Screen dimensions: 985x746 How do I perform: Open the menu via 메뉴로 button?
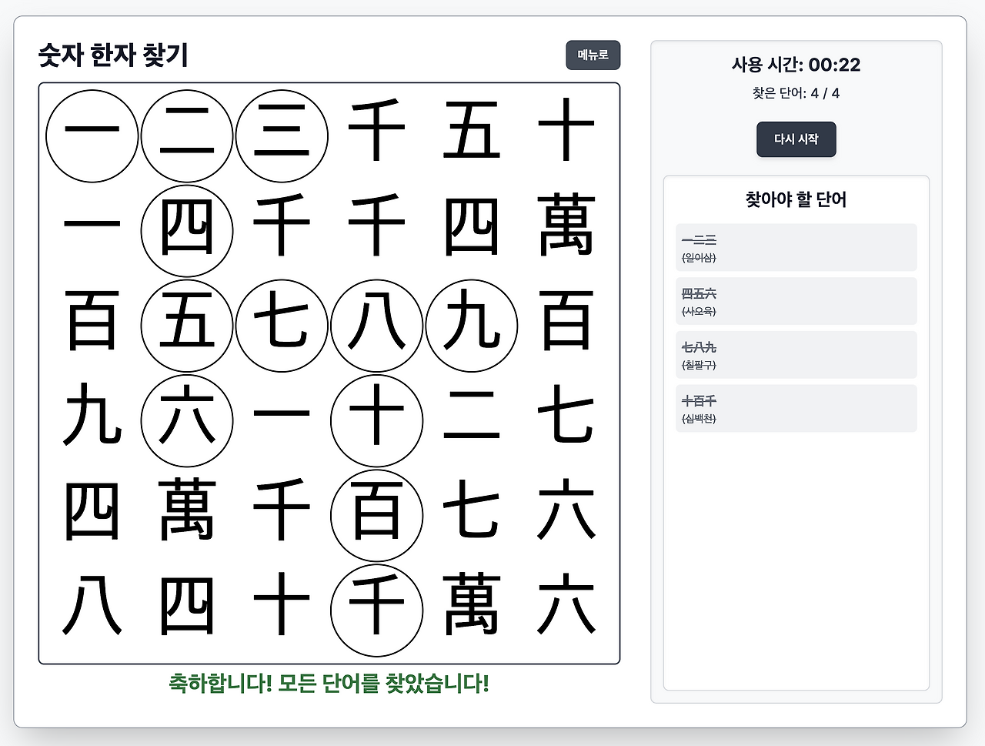coord(593,55)
